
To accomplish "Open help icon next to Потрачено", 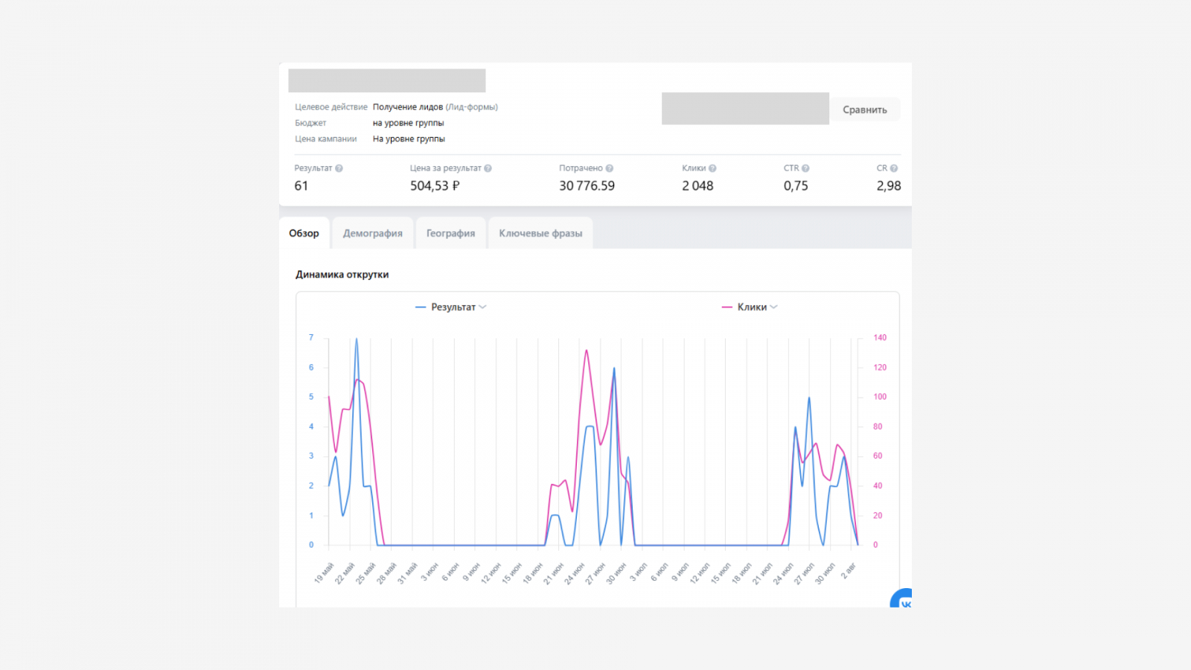I will tap(610, 168).
